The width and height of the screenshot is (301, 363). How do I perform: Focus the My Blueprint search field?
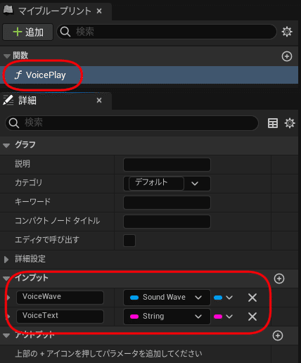coord(167,32)
